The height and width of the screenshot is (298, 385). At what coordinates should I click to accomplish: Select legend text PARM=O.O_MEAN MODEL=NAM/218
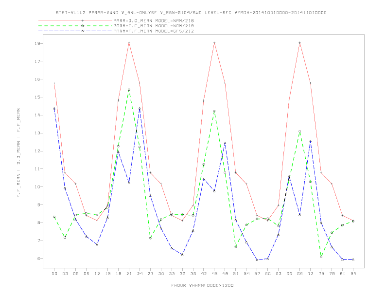(x=154, y=20)
